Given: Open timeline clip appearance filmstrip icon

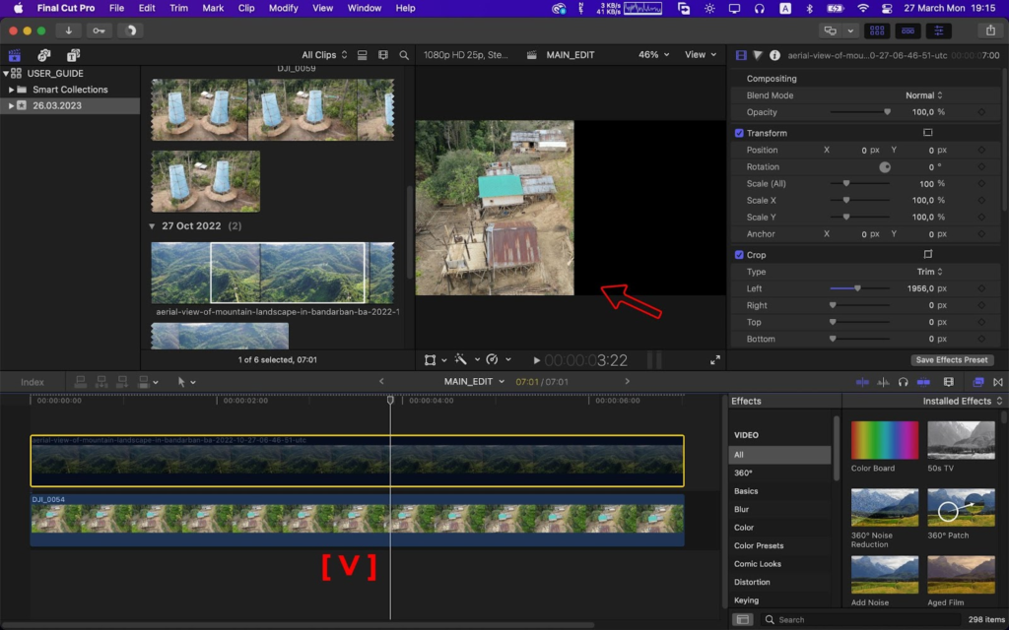Looking at the screenshot, I should coord(949,382).
